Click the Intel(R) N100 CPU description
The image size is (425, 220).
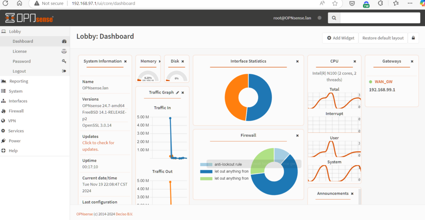pos(334,77)
